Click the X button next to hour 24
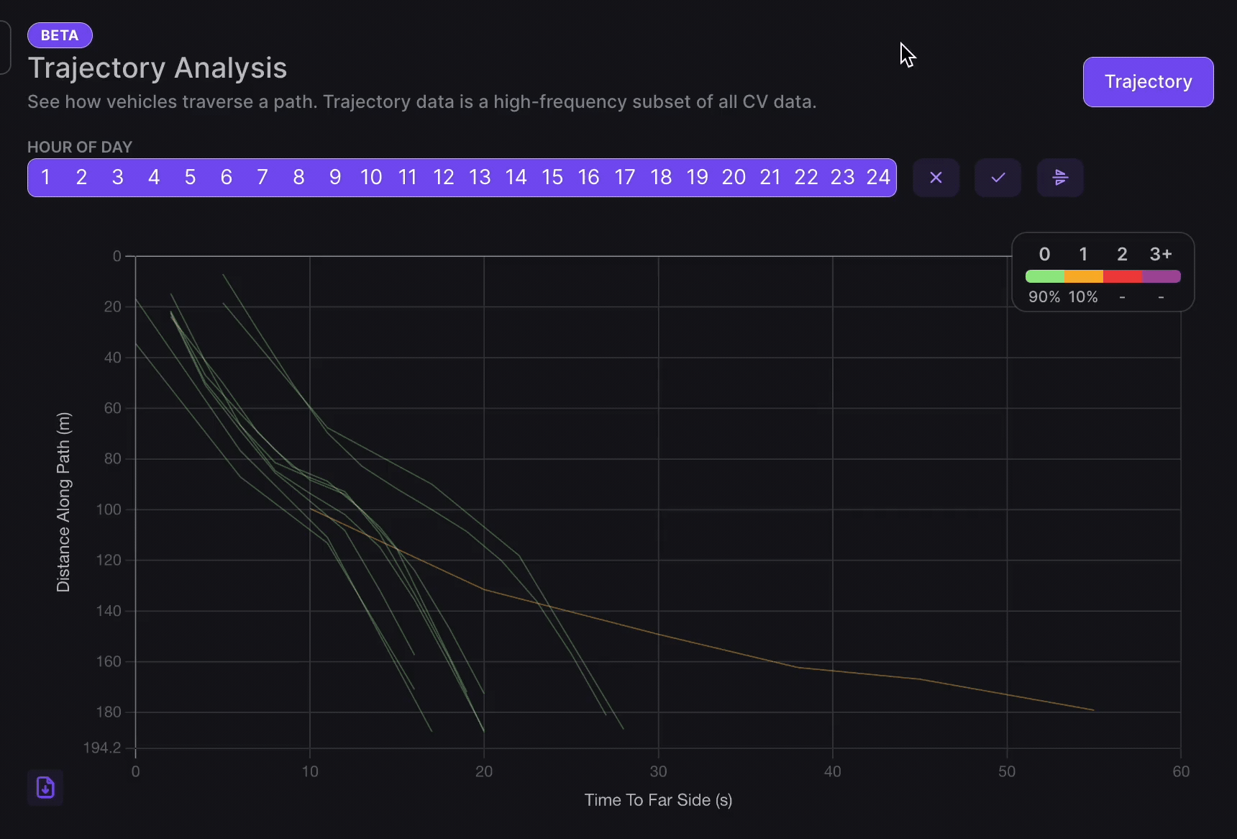 click(936, 177)
